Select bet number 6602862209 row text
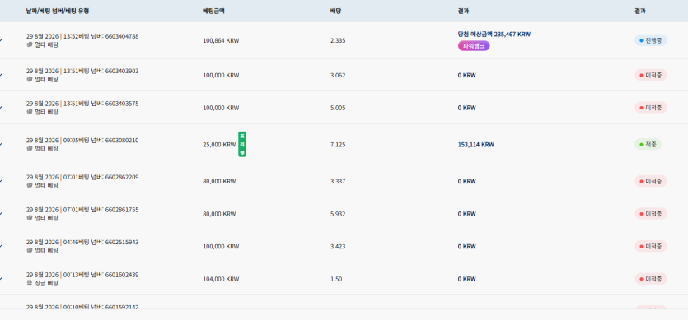The width and height of the screenshot is (688, 320). [x=82, y=177]
